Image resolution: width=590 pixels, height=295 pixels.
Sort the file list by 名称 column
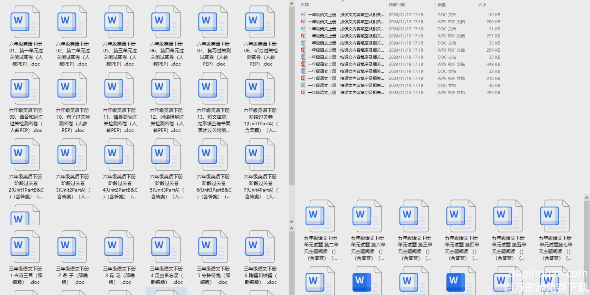pyautogui.click(x=305, y=4)
